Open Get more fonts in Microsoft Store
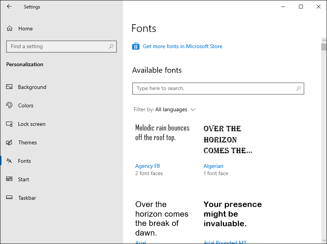 (183, 46)
